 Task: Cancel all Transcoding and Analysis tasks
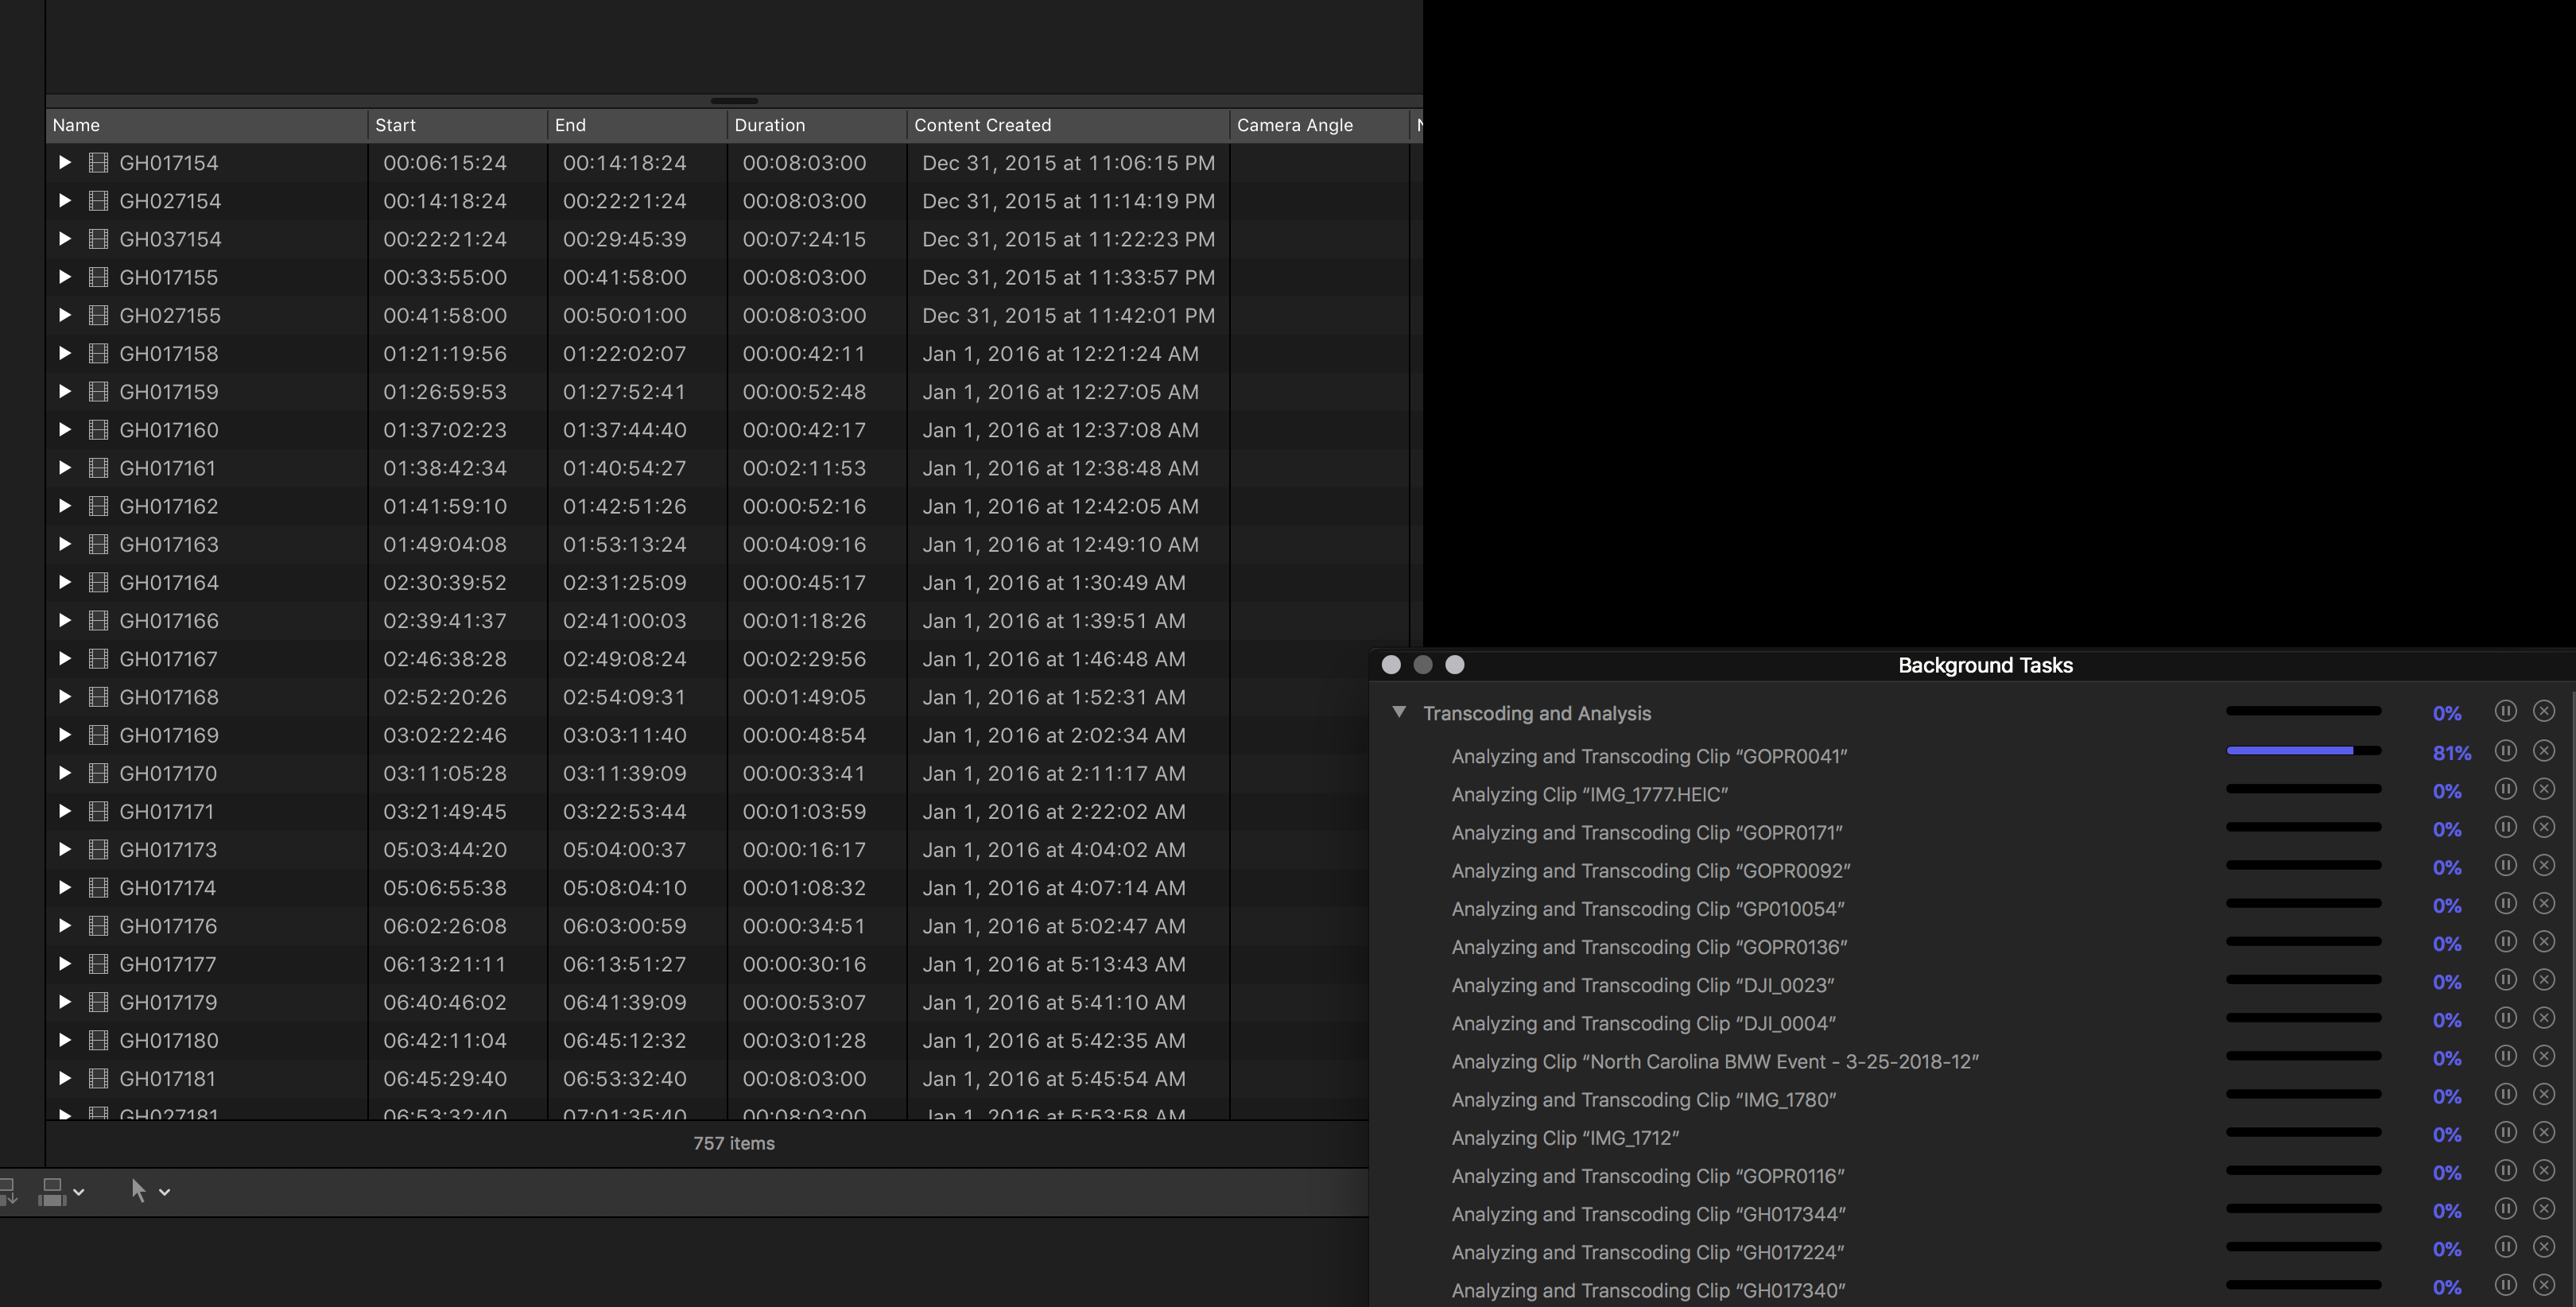point(2544,711)
